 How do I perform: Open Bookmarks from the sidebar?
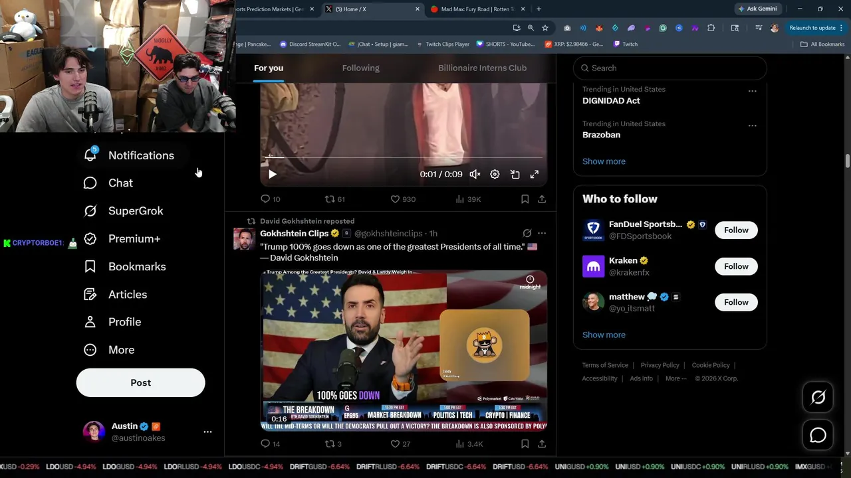click(124, 267)
